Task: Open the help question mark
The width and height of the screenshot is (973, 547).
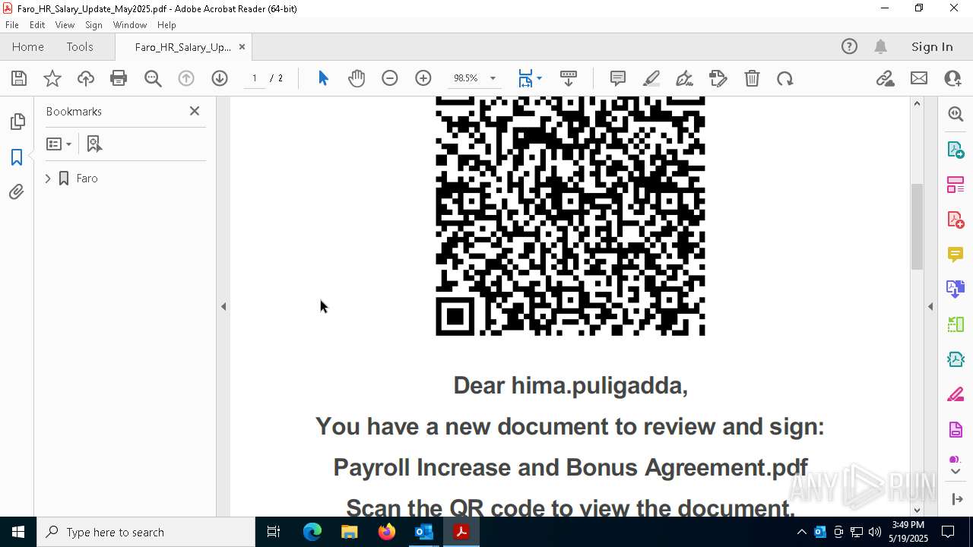Action: (849, 47)
